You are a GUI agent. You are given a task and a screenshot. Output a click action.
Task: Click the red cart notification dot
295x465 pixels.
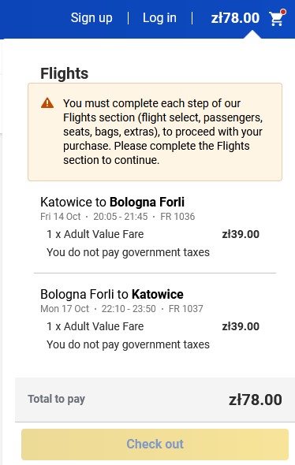283,12
